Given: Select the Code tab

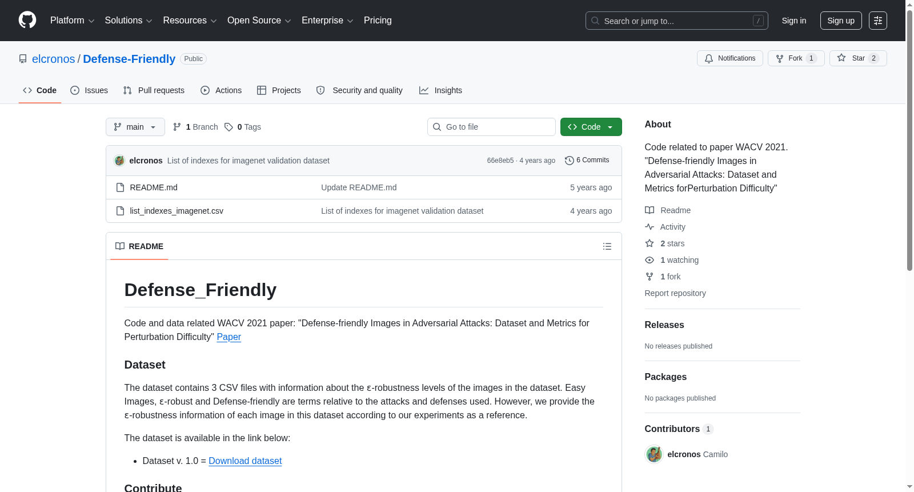Looking at the screenshot, I should 40,90.
